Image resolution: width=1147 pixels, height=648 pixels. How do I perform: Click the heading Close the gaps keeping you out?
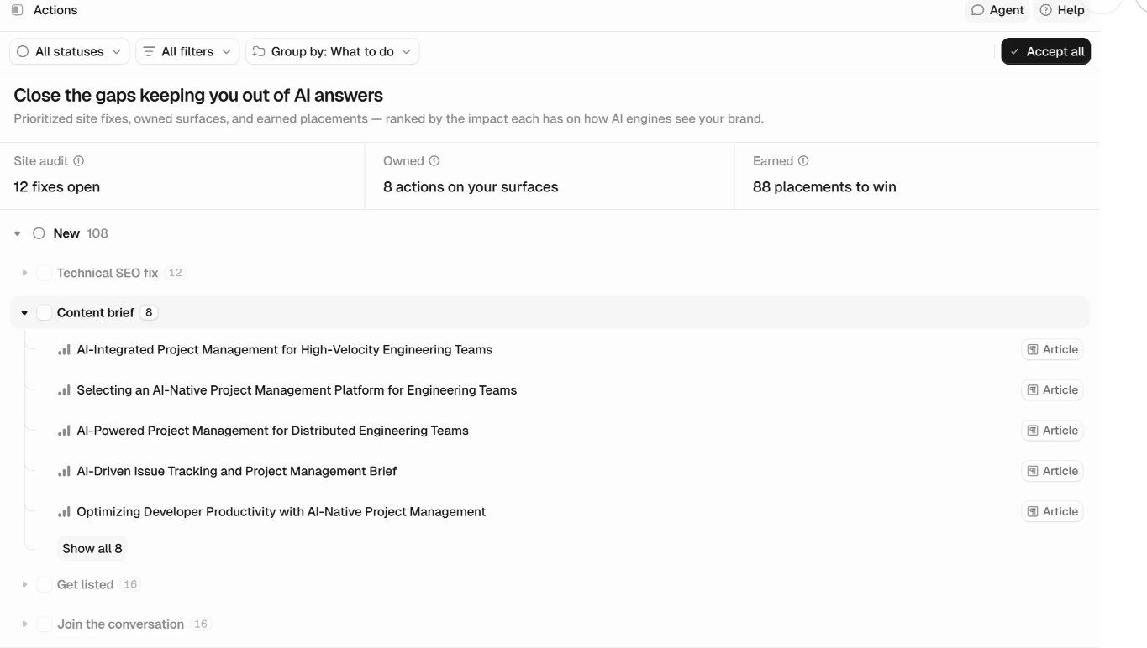pos(198,95)
